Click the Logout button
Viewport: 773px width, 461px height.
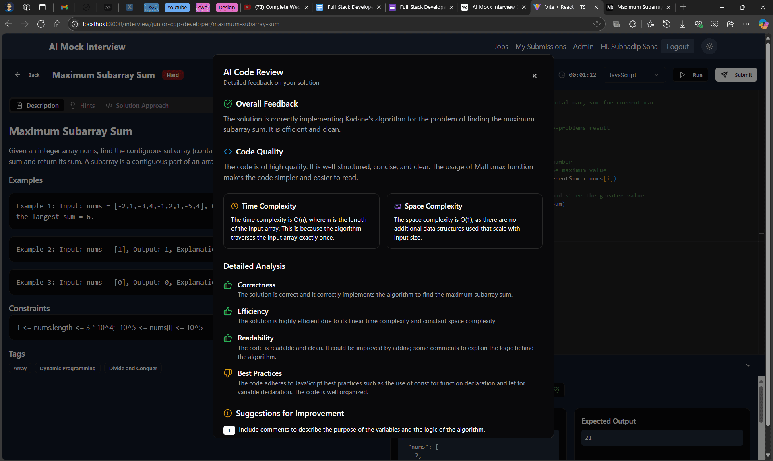677,47
